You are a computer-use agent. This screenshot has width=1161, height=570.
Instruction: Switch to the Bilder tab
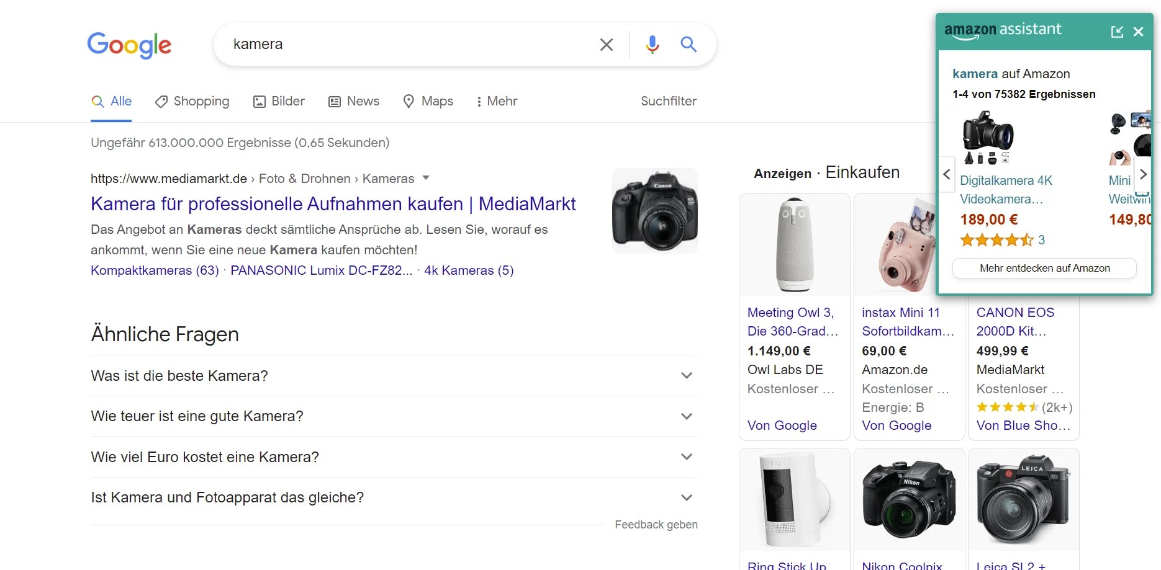(x=279, y=101)
